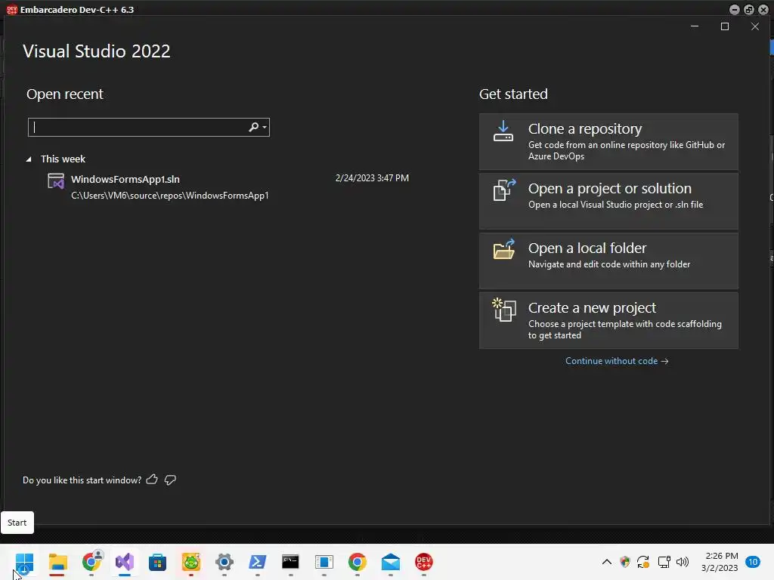Open Microsoft Store from taskbar
The height and width of the screenshot is (580, 774).
pos(157,562)
